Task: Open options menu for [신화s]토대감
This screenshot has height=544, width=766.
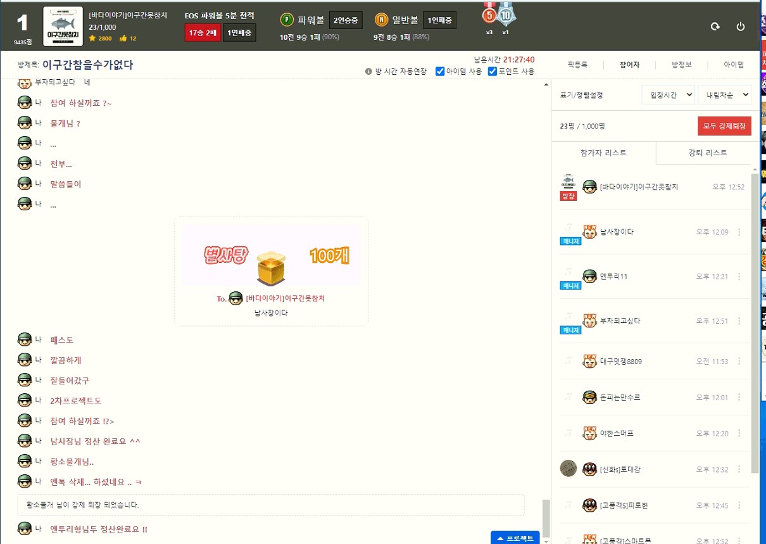Action: click(739, 469)
